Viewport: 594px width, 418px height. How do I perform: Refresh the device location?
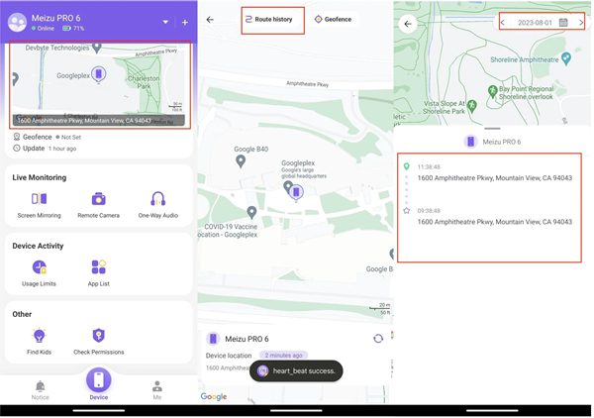(x=378, y=339)
